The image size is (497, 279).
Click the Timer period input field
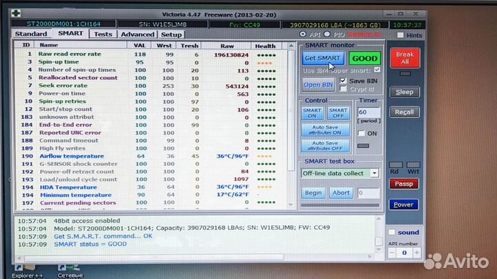pyautogui.click(x=367, y=113)
